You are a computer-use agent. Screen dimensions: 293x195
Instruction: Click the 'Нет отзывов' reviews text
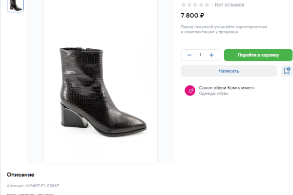pyautogui.click(x=230, y=5)
